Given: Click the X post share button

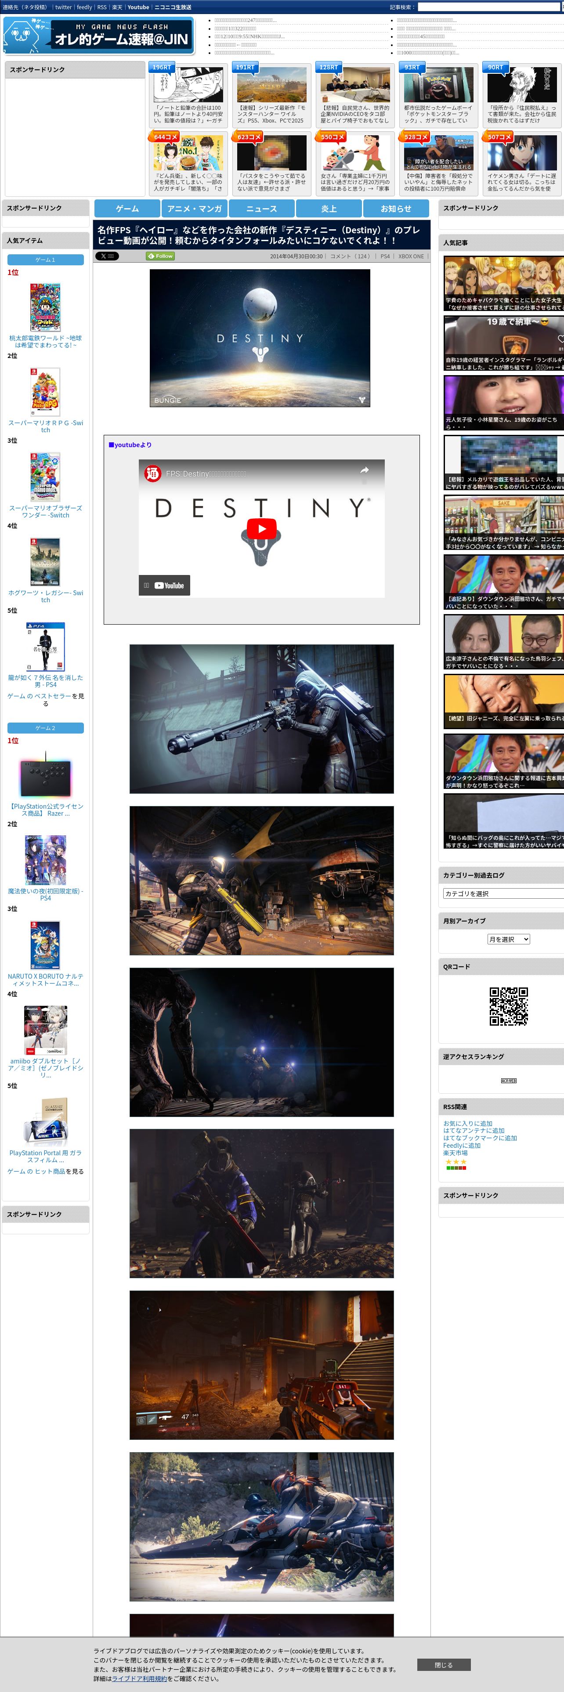Looking at the screenshot, I should click(x=107, y=256).
